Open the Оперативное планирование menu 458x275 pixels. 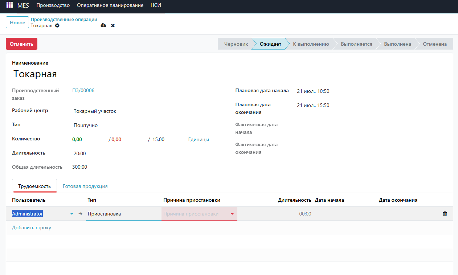(x=110, y=5)
